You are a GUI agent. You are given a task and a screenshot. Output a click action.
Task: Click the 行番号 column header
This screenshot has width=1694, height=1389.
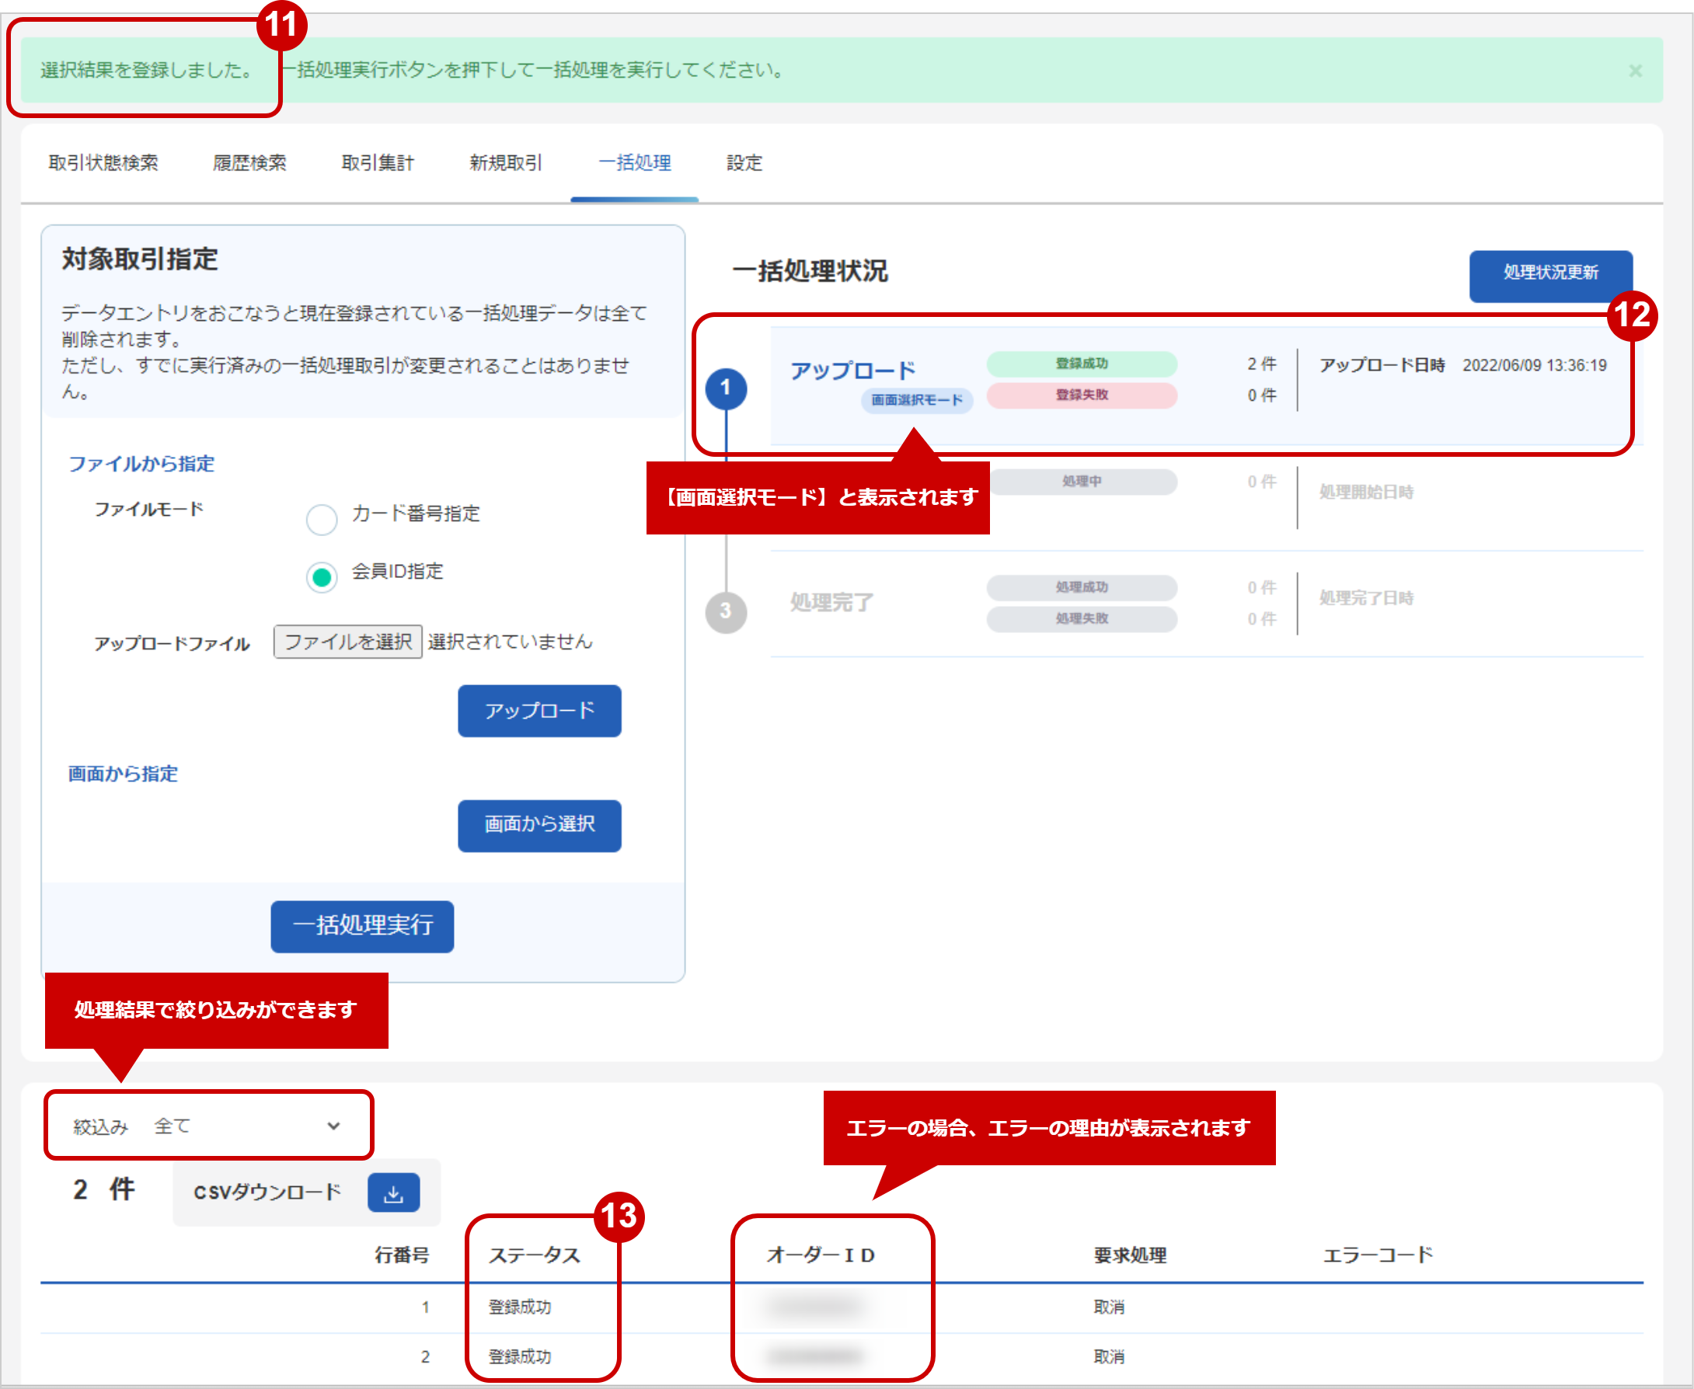click(x=402, y=1255)
